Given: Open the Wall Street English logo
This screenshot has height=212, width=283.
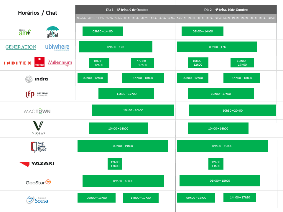Looking at the screenshot, I should coord(39,147).
